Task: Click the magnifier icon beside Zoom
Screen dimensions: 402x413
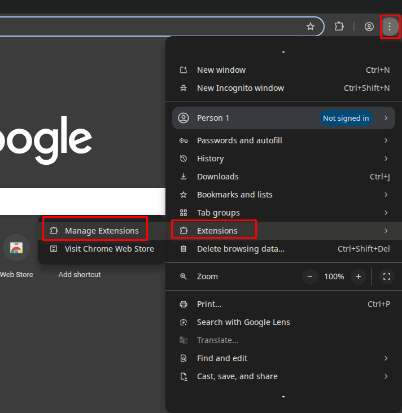Action: pyautogui.click(x=183, y=276)
